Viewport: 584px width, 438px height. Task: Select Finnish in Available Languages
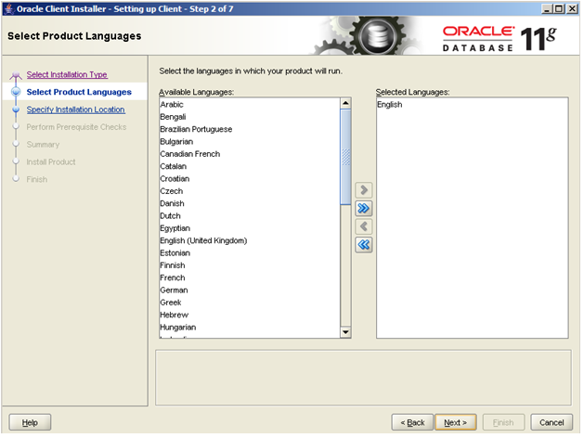click(250, 265)
